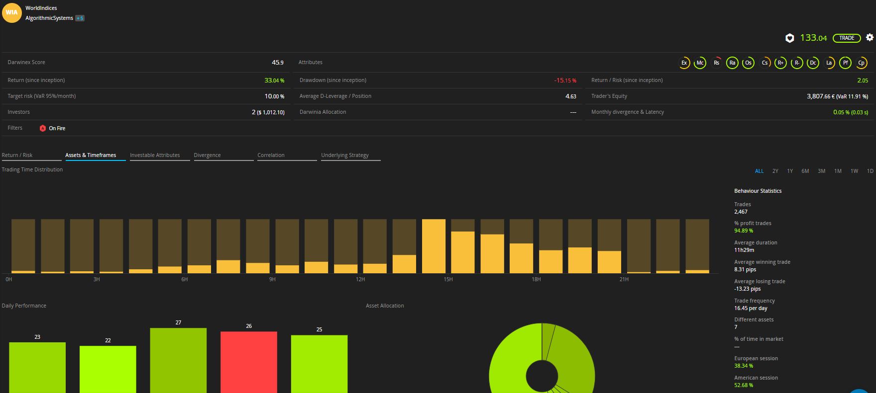Image resolution: width=876 pixels, height=393 pixels.
Task: Select the Dc attribute circle icon
Action: [813, 63]
